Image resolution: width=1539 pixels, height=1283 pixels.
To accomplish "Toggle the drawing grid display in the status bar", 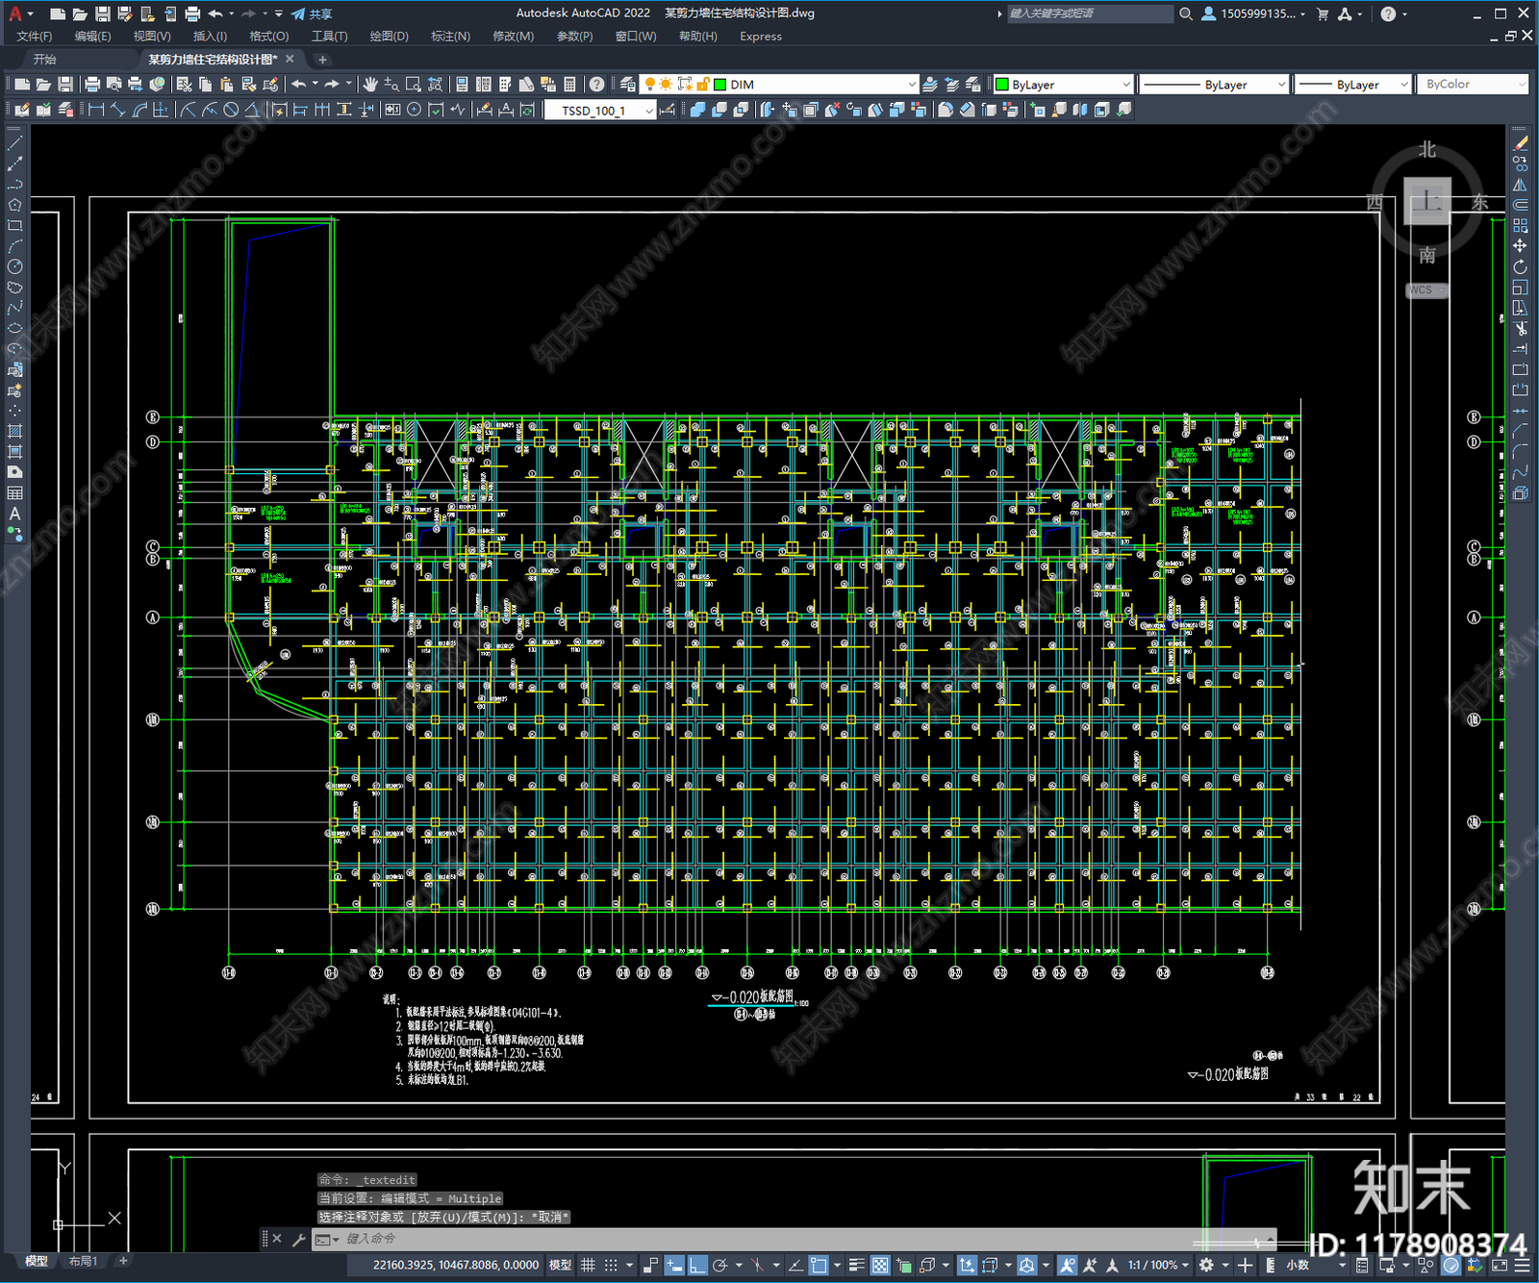I will (588, 1265).
